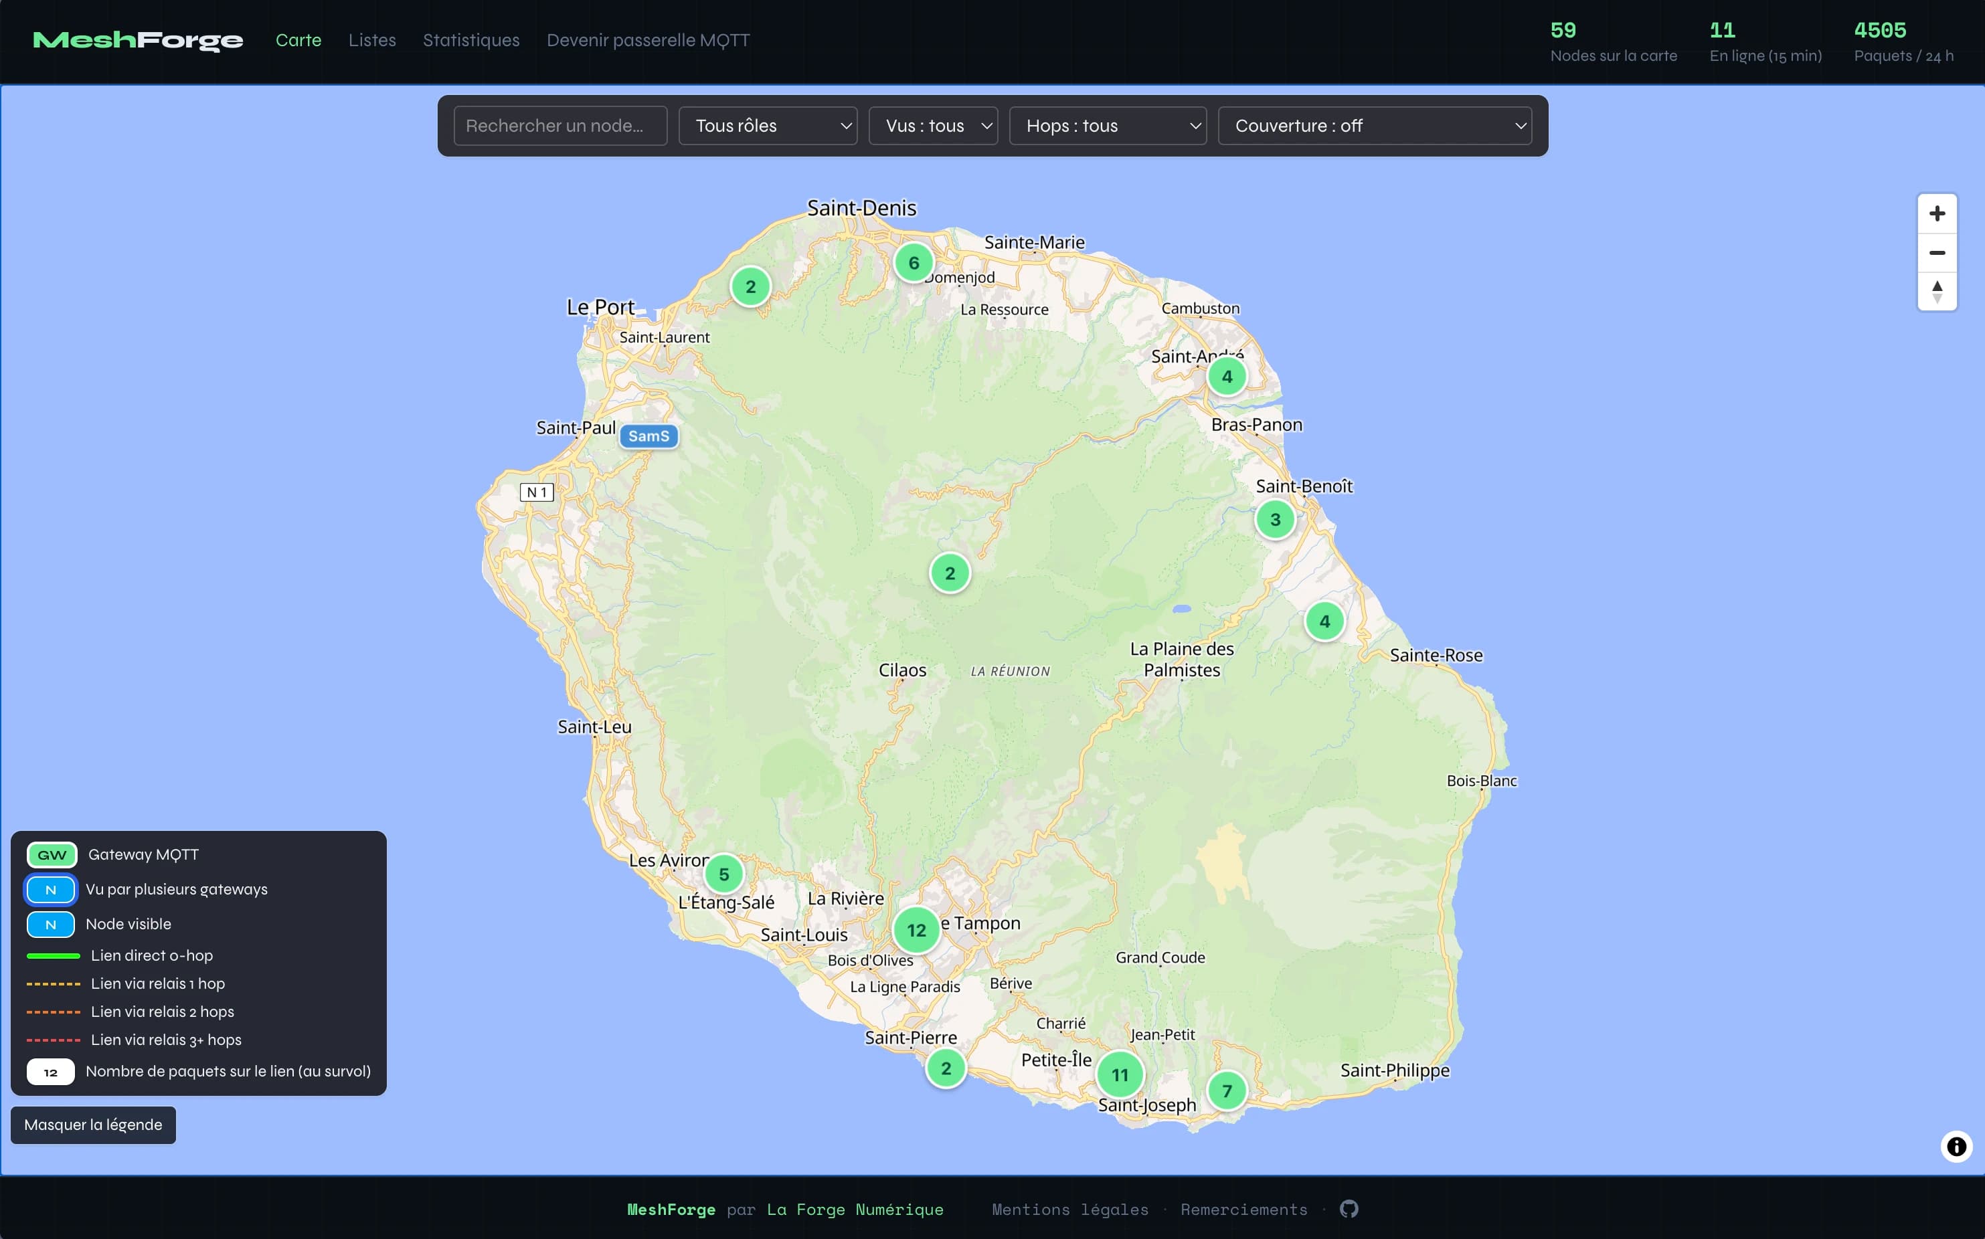The width and height of the screenshot is (1985, 1239).
Task: Click the Saint-Philippe map label
Action: tap(1395, 1070)
